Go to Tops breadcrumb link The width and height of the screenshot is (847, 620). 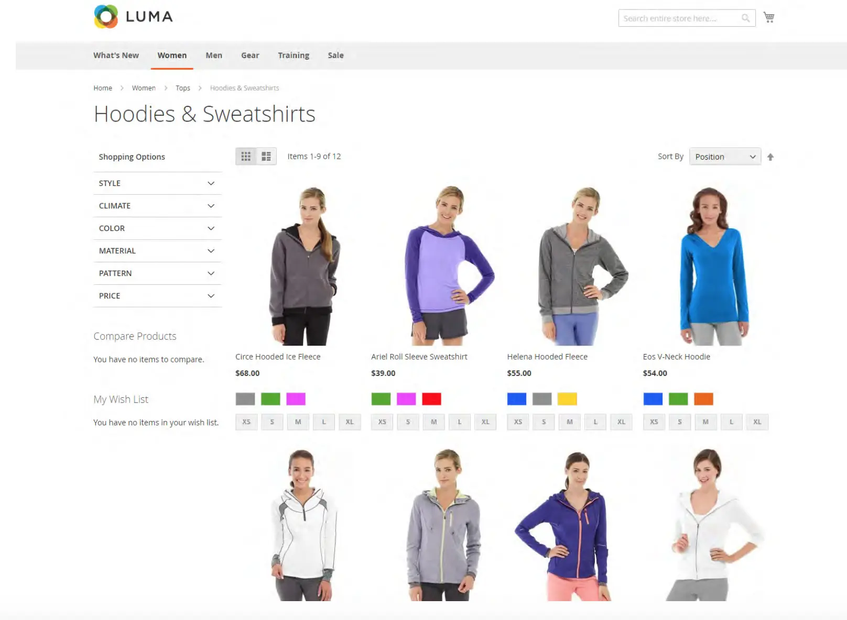[183, 88]
